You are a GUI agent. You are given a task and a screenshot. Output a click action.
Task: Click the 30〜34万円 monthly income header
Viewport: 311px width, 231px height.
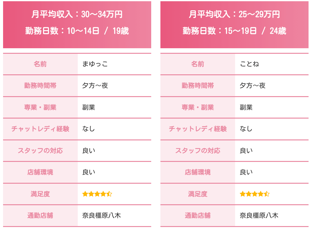tap(77, 14)
